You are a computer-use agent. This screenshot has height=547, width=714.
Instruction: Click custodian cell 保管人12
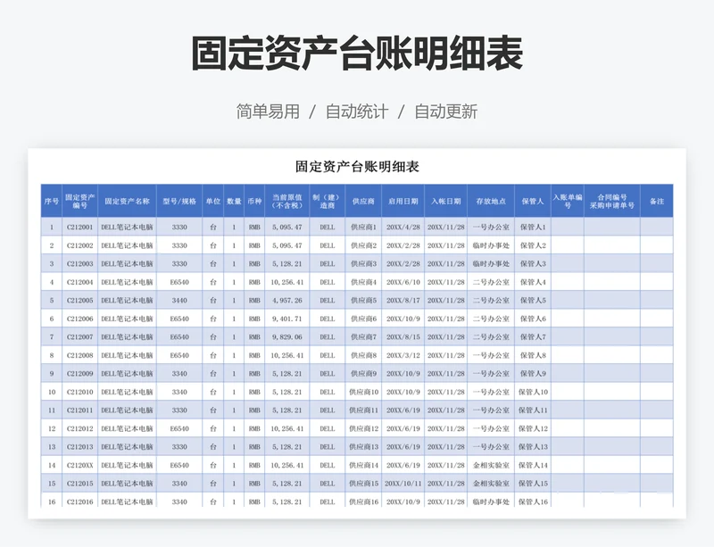(x=533, y=428)
